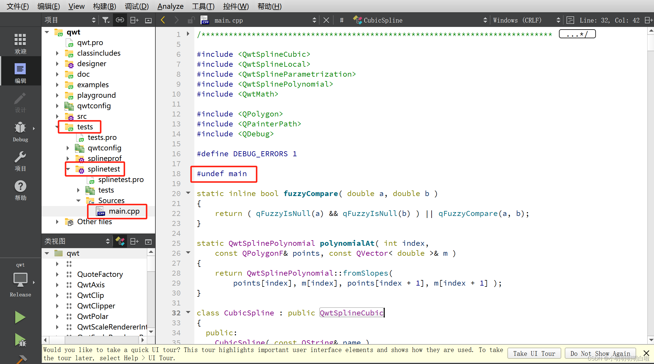Open the Help mode icon
The height and width of the screenshot is (364, 654).
20,190
